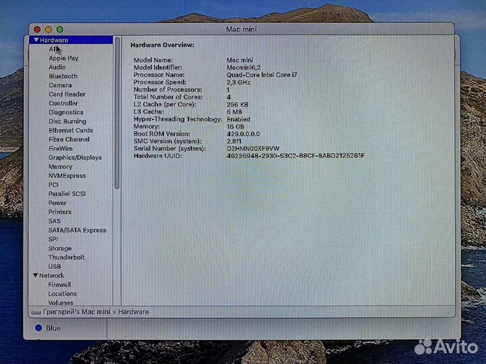The height and width of the screenshot is (364, 486).
Task: Select the 2,3 GHz processor speed value
Action: point(238,82)
